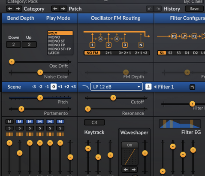The height and width of the screenshot is (176, 205).
Task: Select POLY play mode
Action: point(60,33)
